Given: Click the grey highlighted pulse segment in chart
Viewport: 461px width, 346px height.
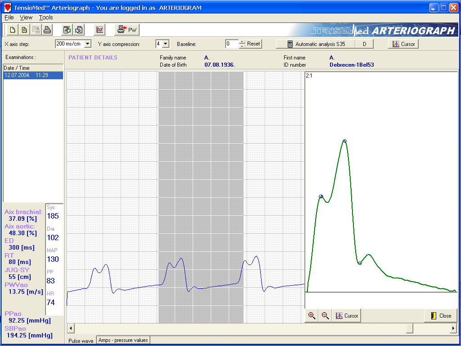Looking at the screenshot, I should (201, 197).
